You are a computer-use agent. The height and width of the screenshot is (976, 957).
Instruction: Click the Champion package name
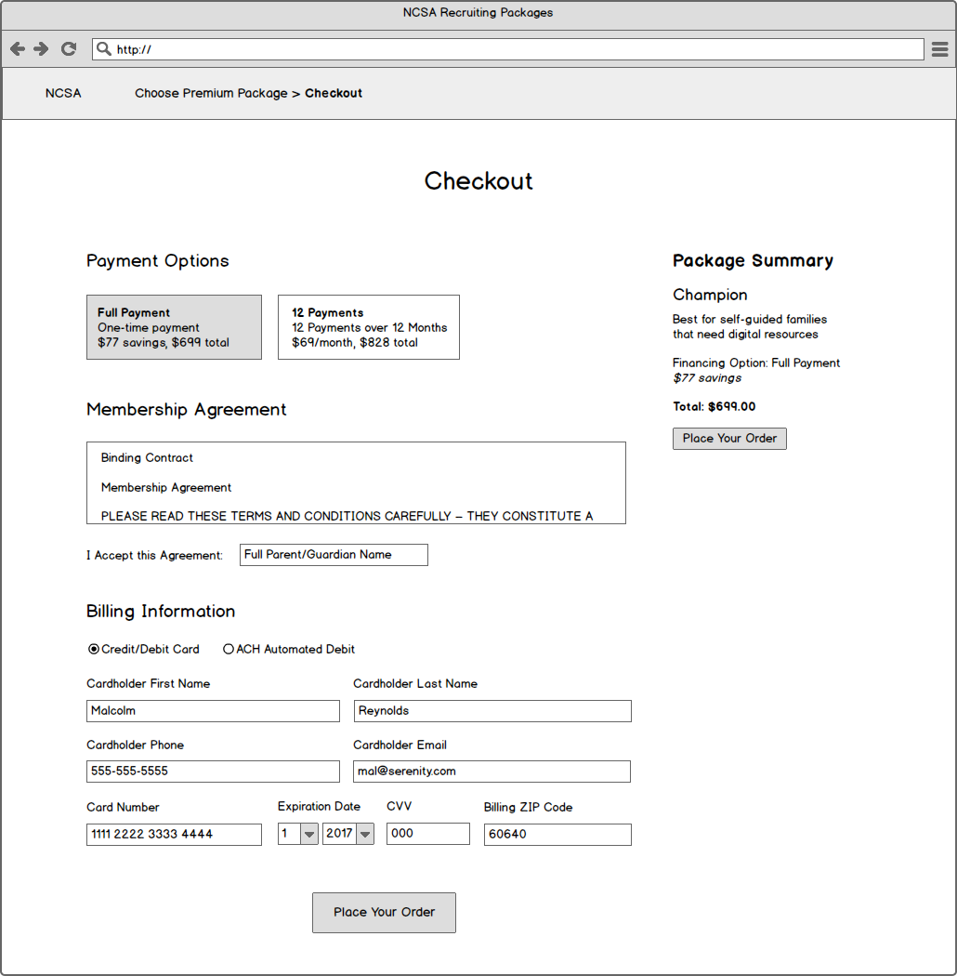tap(710, 295)
